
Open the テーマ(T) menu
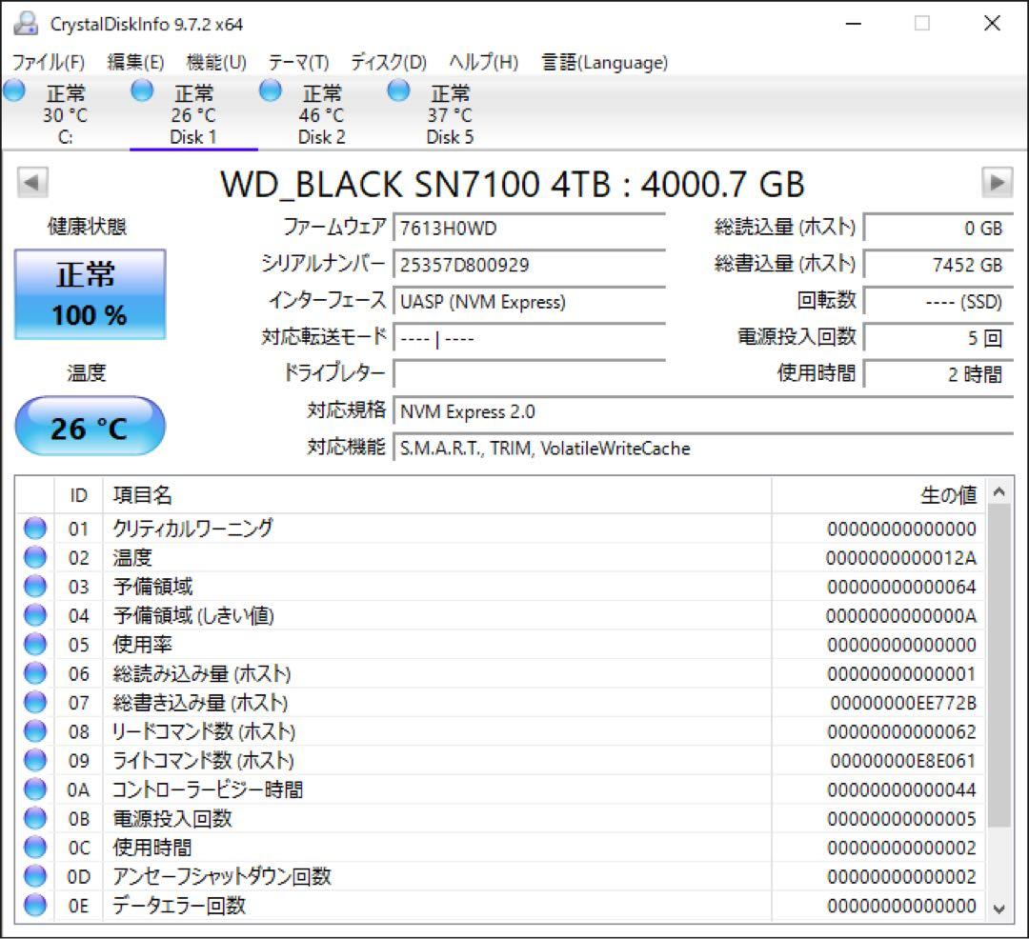pyautogui.click(x=298, y=62)
